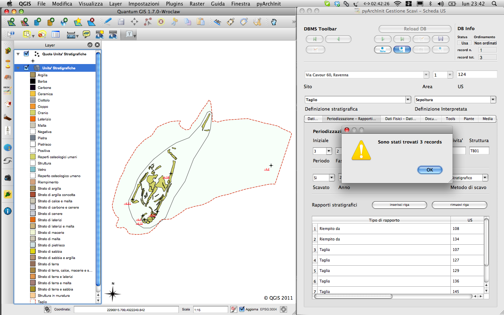Click the Laterizio legend color swatch
The image size is (504, 315).
pos(33,119)
